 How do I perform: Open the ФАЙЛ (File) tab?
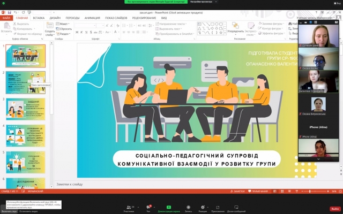pyautogui.click(x=6, y=18)
